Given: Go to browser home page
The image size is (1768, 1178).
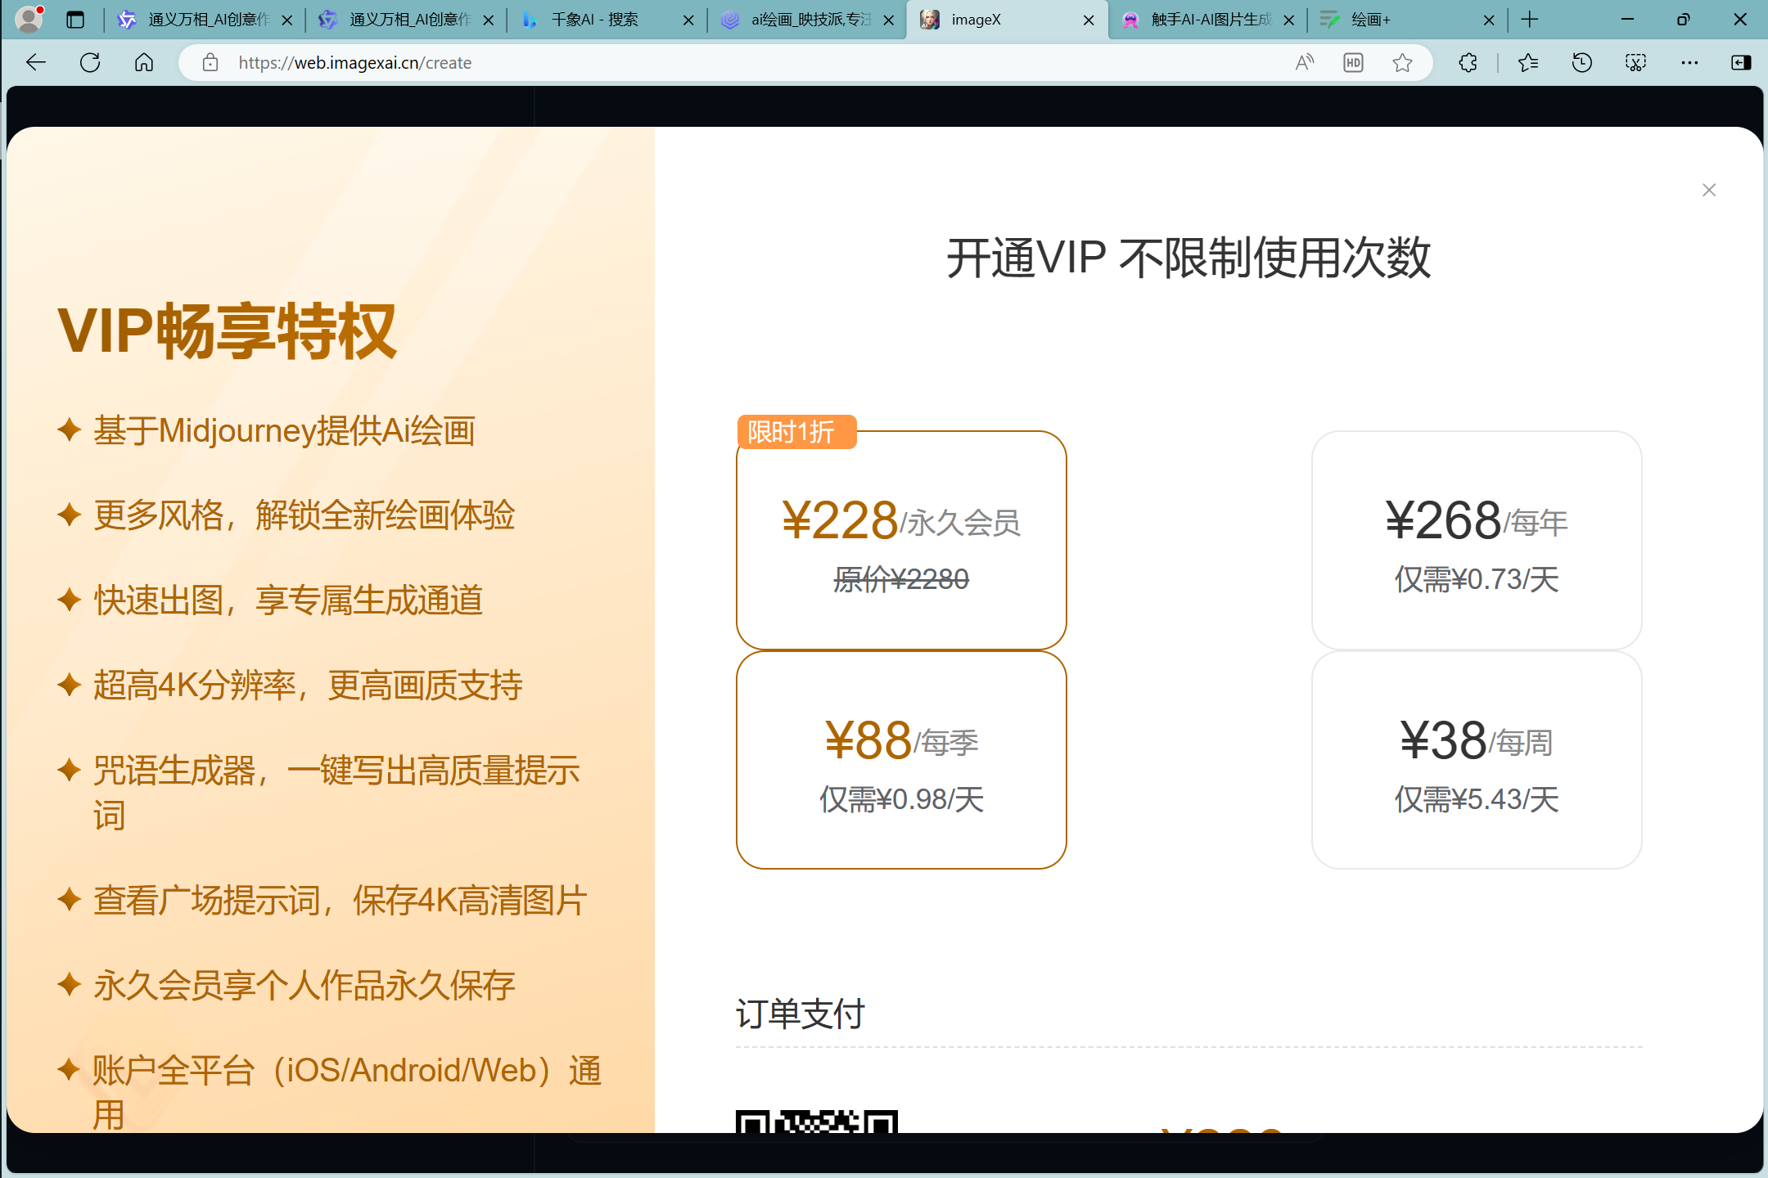Looking at the screenshot, I should [144, 63].
